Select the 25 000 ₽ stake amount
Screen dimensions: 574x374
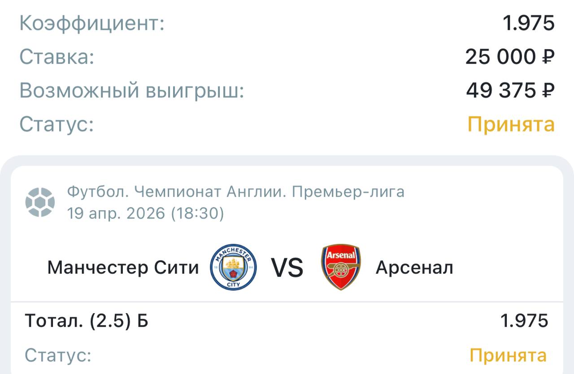pos(510,57)
